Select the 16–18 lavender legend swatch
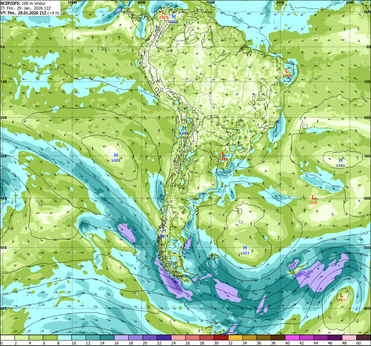Viewport: 371px width, 346px height. tap(121, 337)
